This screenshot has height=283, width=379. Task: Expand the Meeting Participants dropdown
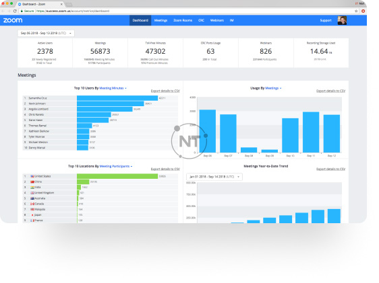coord(116,166)
